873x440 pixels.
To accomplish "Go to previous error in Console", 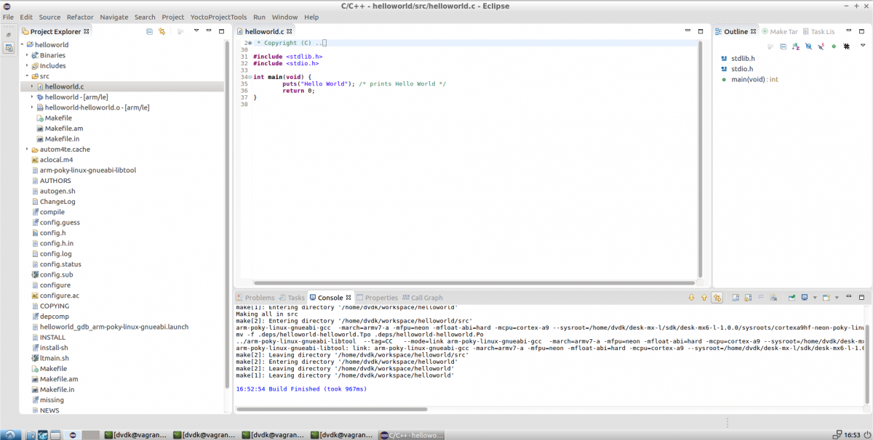I will pos(703,298).
